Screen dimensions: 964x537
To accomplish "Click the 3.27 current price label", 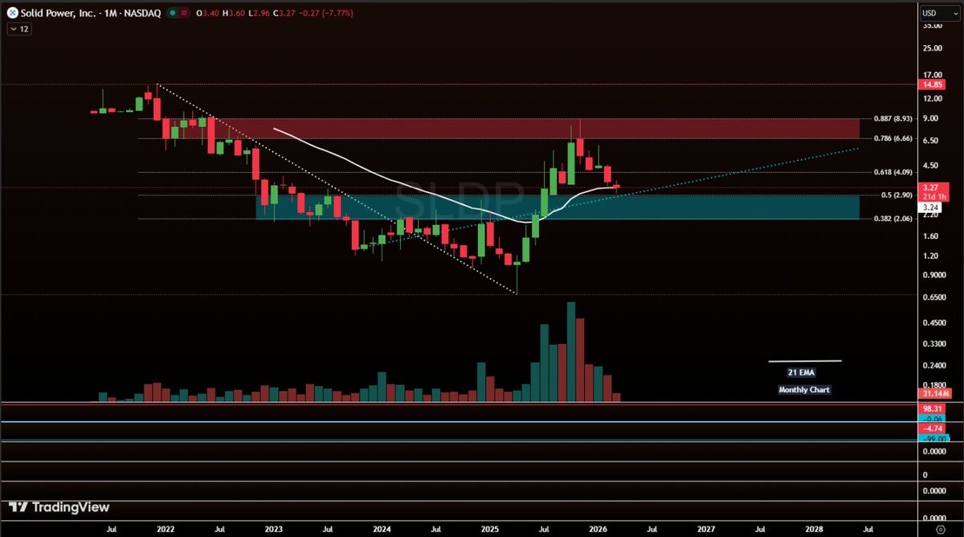I will [x=932, y=187].
